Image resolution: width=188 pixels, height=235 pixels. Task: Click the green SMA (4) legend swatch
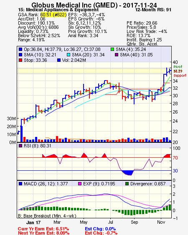tap(112, 49)
